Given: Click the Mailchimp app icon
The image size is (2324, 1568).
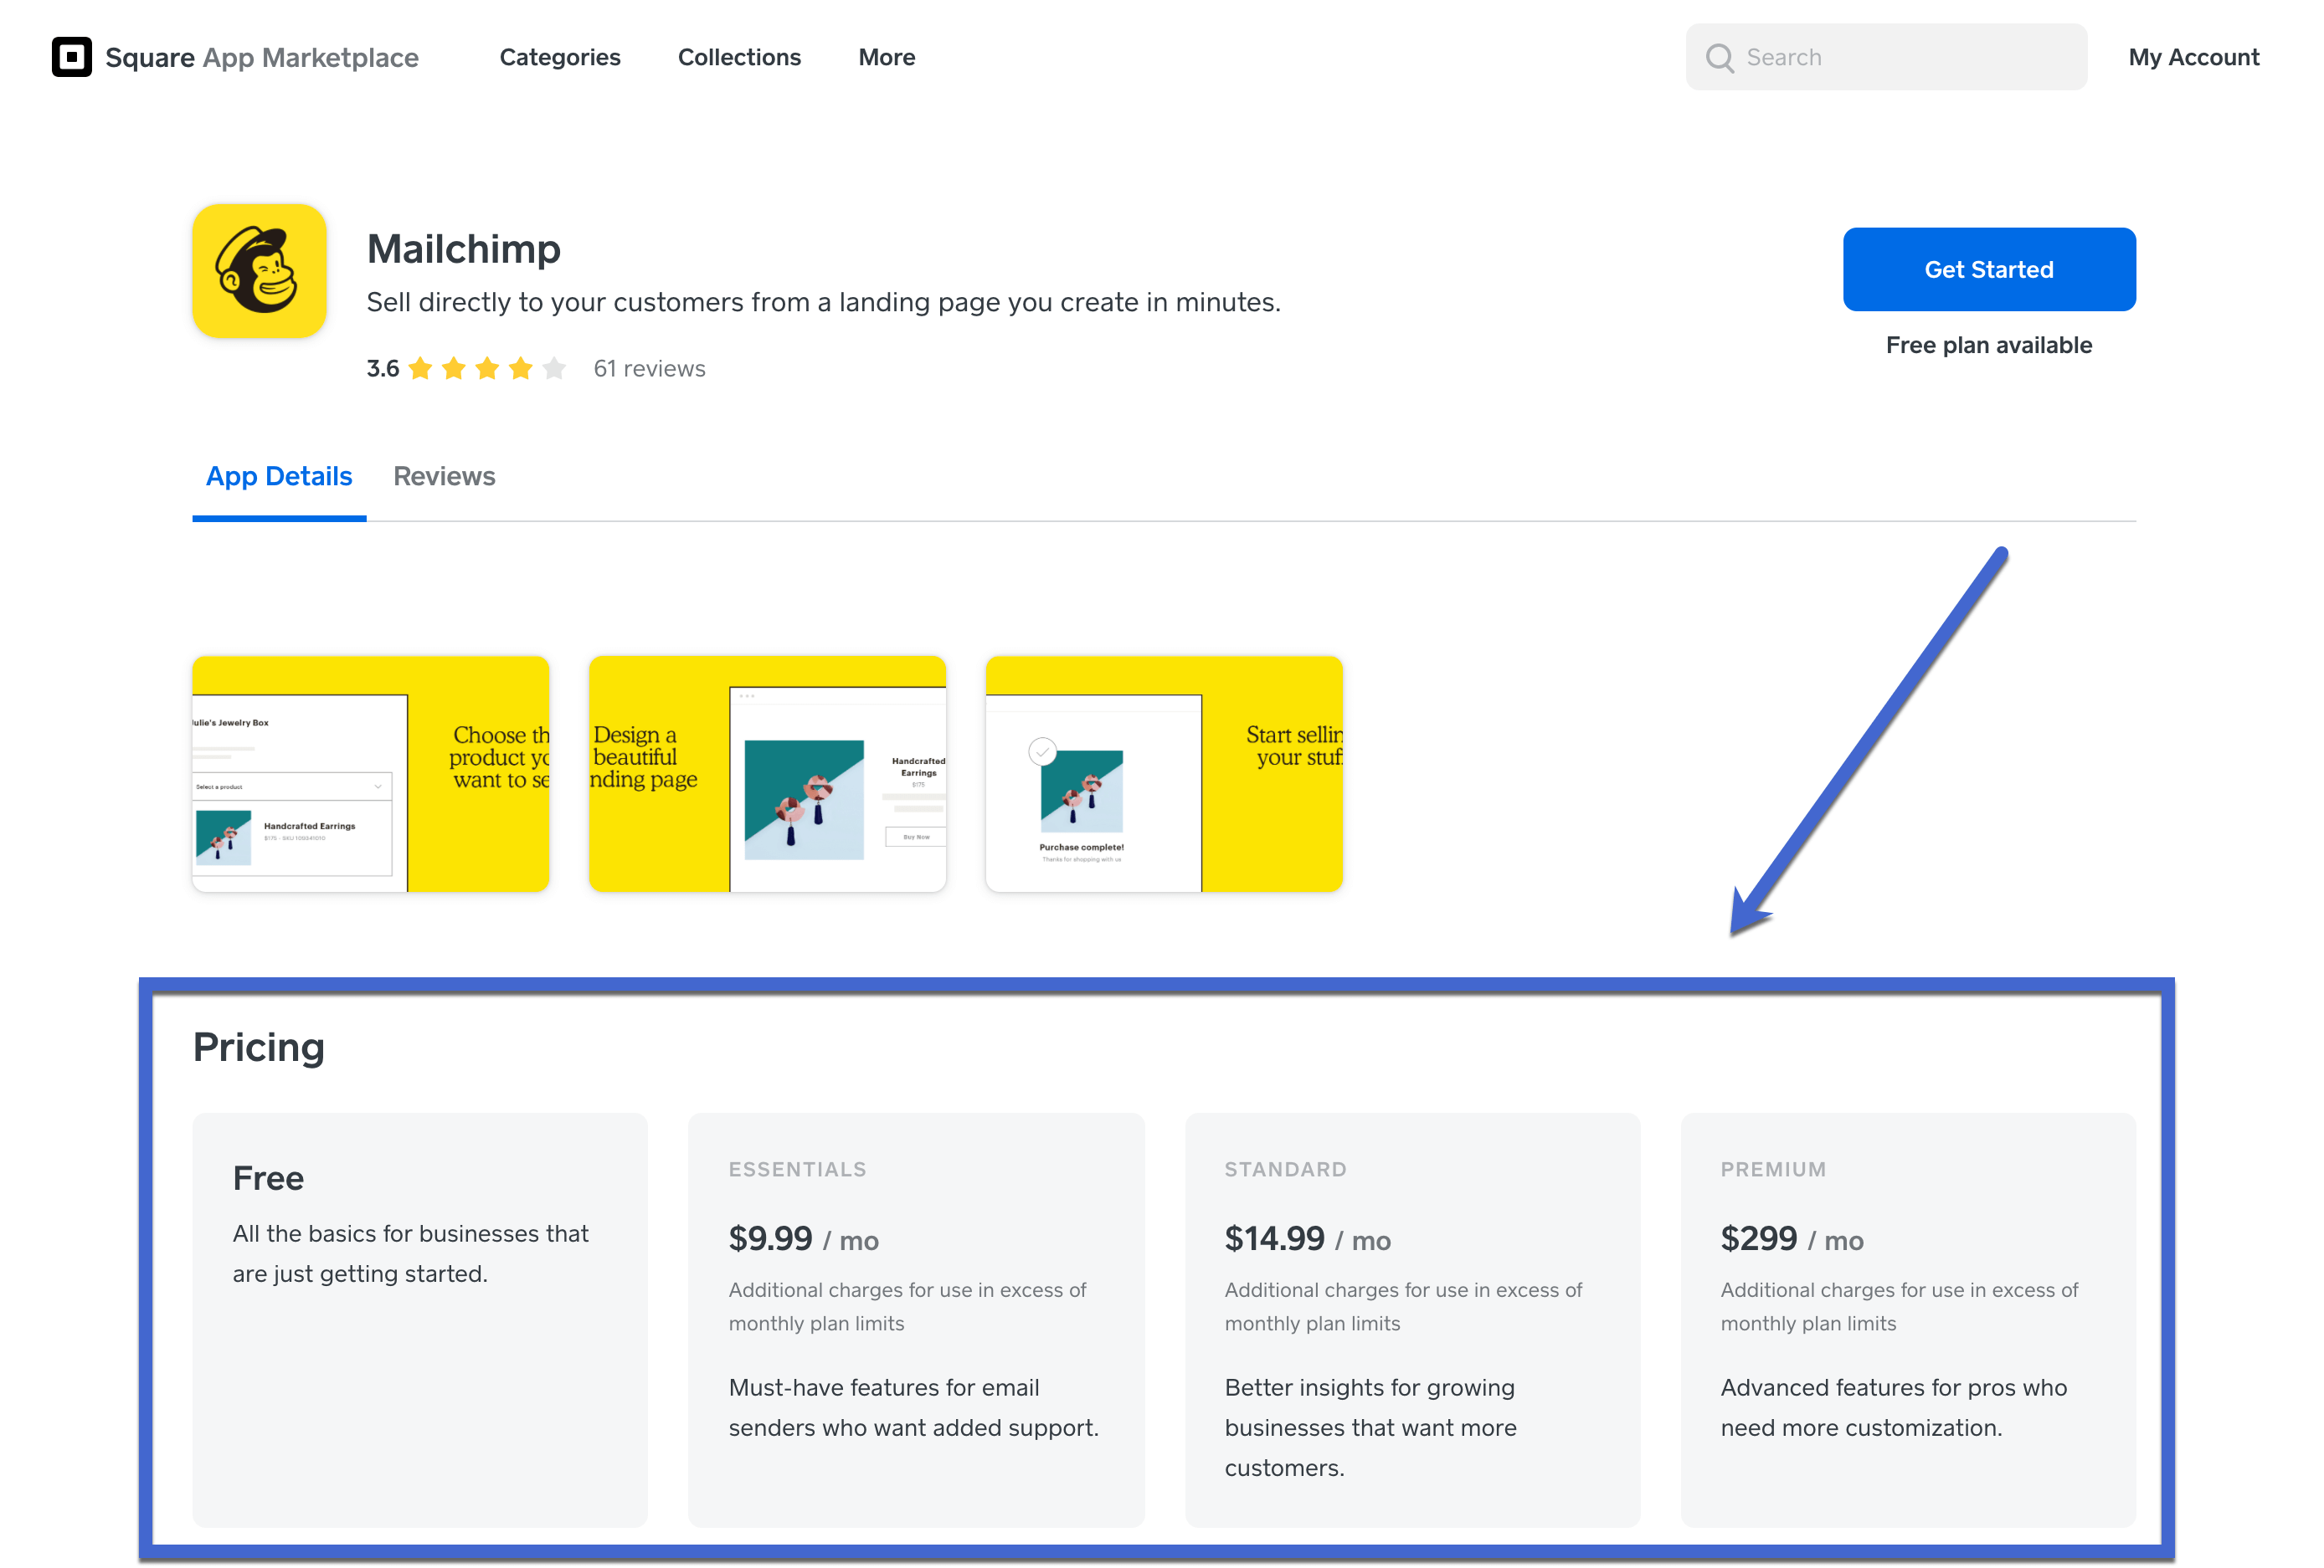Looking at the screenshot, I should tap(259, 271).
